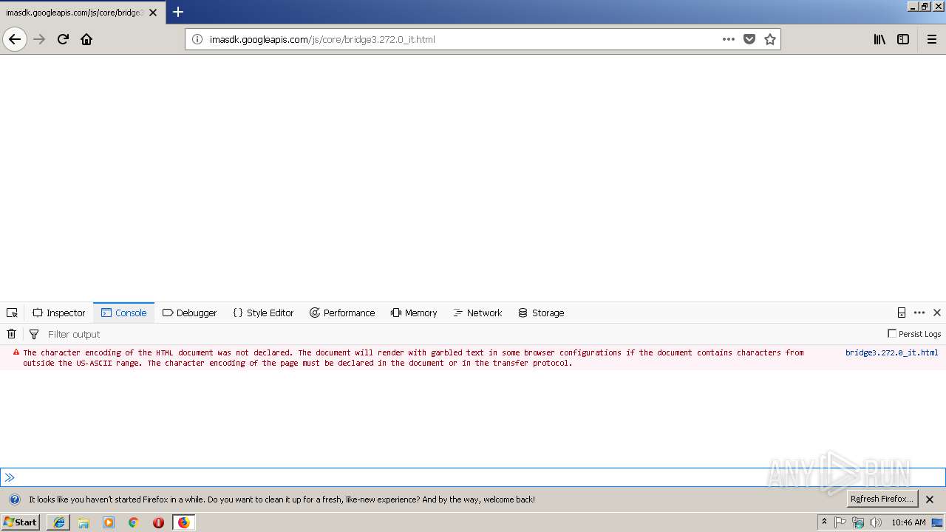Open the Style Editor tab

click(263, 313)
